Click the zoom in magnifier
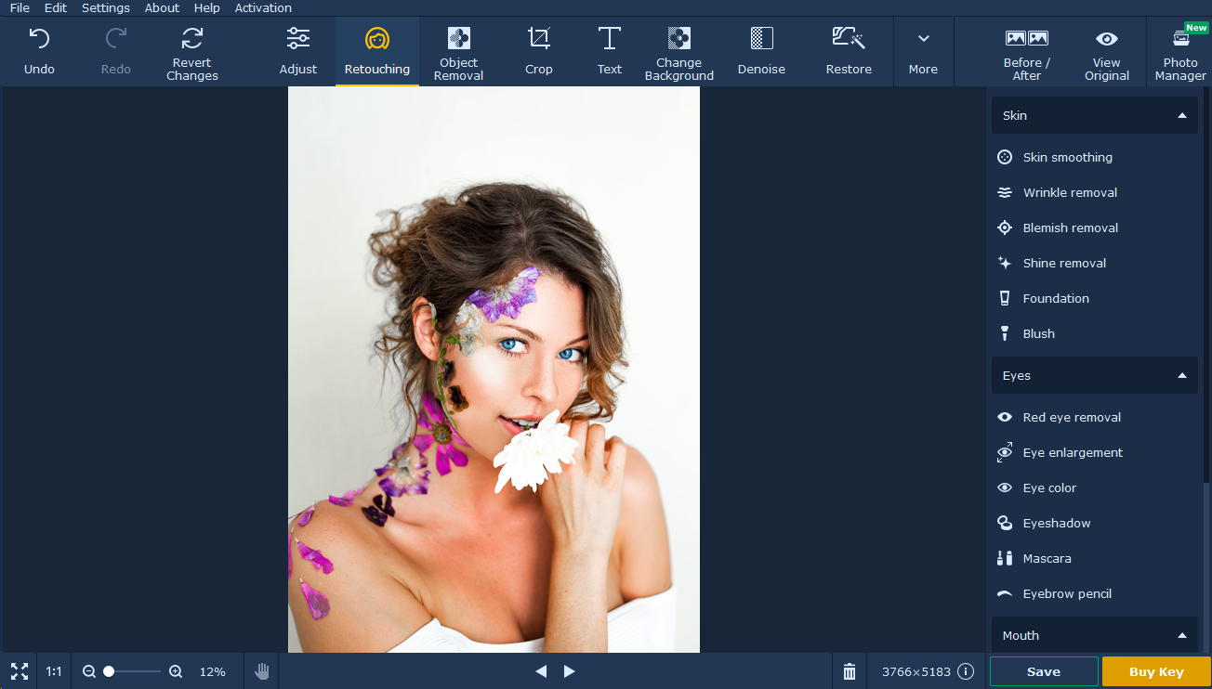This screenshot has height=689, width=1212. coord(176,671)
